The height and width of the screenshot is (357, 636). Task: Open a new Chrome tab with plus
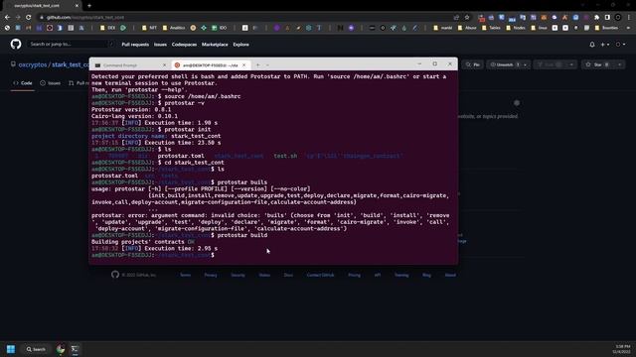point(89,6)
